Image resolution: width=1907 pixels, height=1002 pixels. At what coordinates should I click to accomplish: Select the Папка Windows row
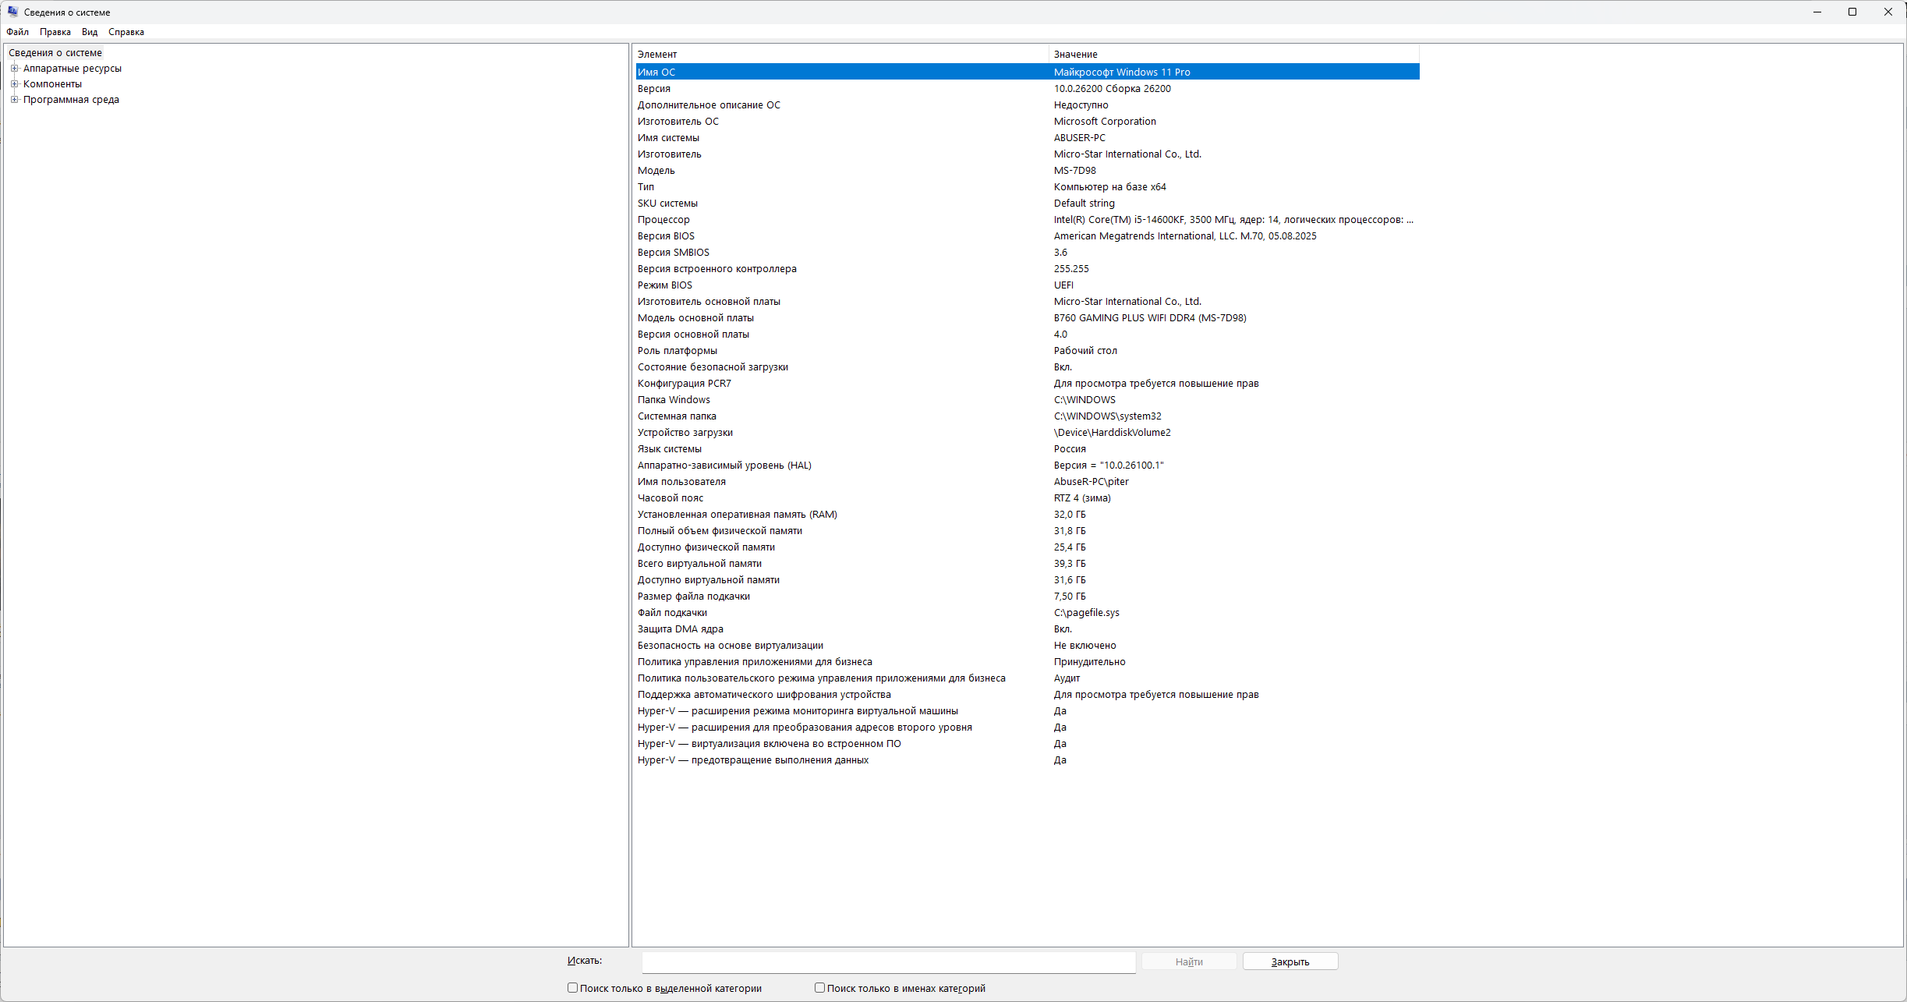1028,399
